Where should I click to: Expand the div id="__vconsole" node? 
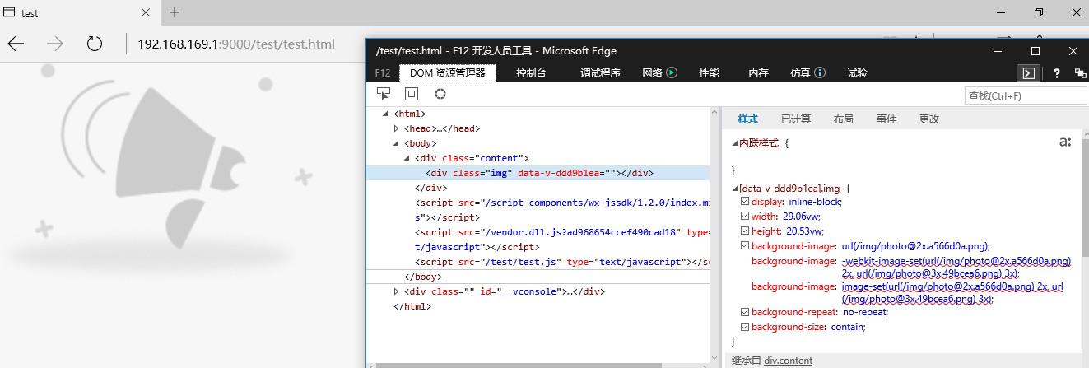tap(396, 291)
